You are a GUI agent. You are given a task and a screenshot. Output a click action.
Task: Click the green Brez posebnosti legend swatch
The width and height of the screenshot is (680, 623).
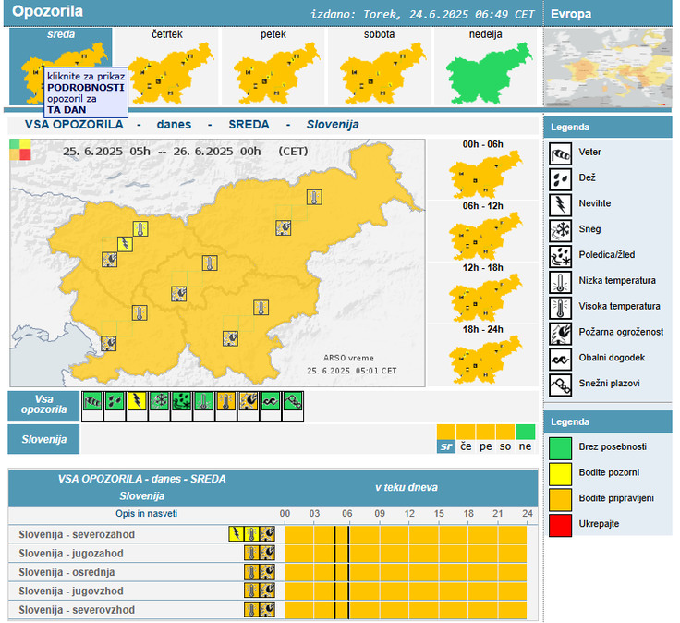pyautogui.click(x=560, y=448)
